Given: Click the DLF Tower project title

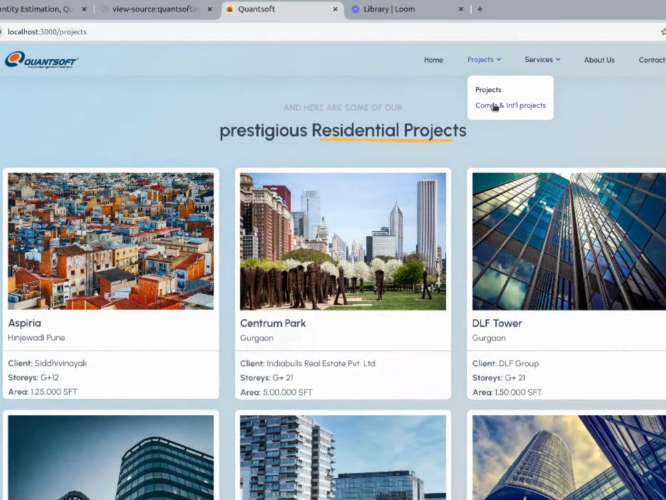Looking at the screenshot, I should pos(497,323).
